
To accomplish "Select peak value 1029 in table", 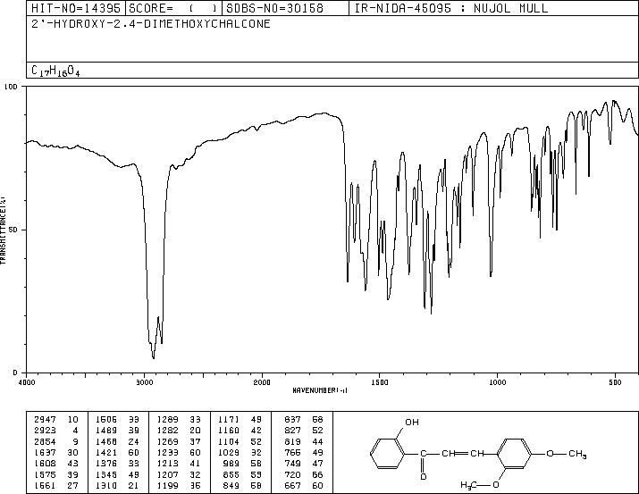I will [x=229, y=452].
